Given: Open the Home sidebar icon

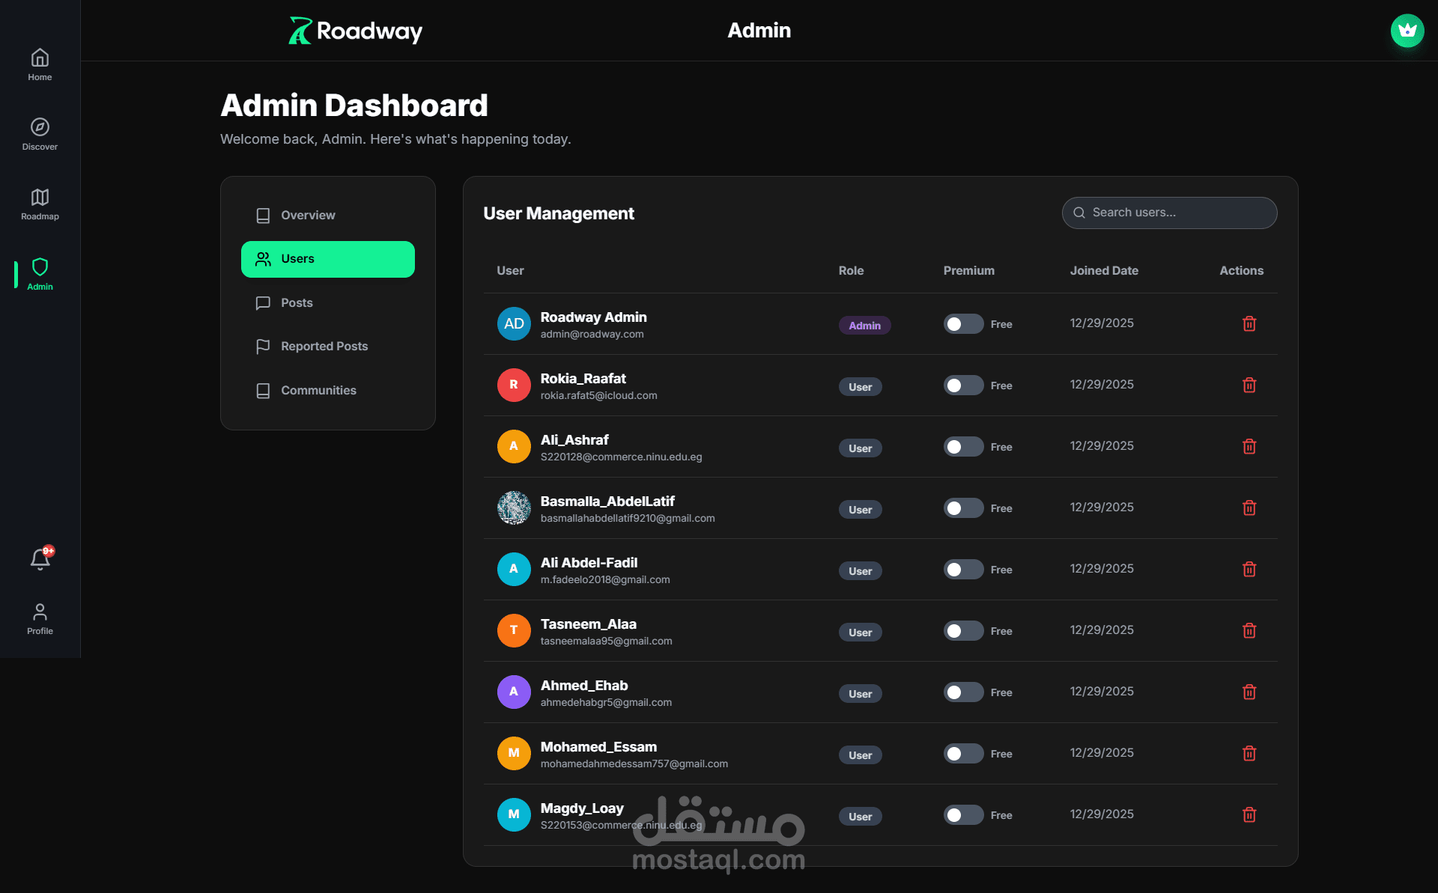Looking at the screenshot, I should tap(40, 58).
